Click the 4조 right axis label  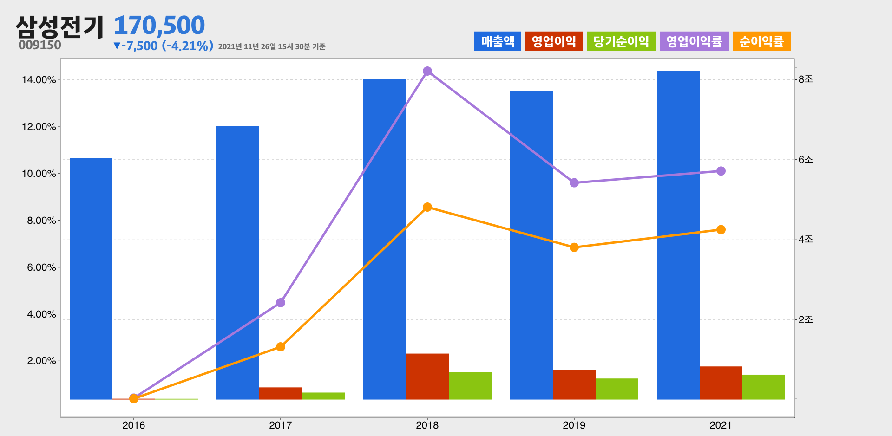tap(806, 240)
